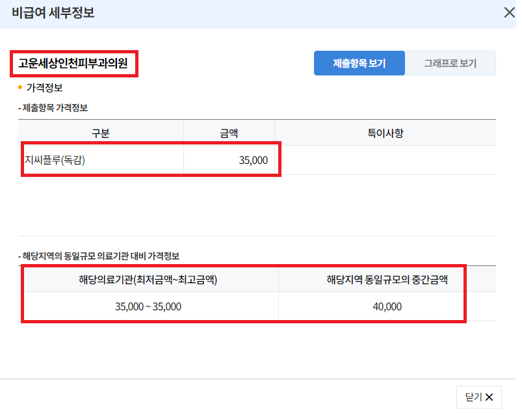Switch to the 그래프로 보기 tab
522x415 pixels.
[450, 63]
